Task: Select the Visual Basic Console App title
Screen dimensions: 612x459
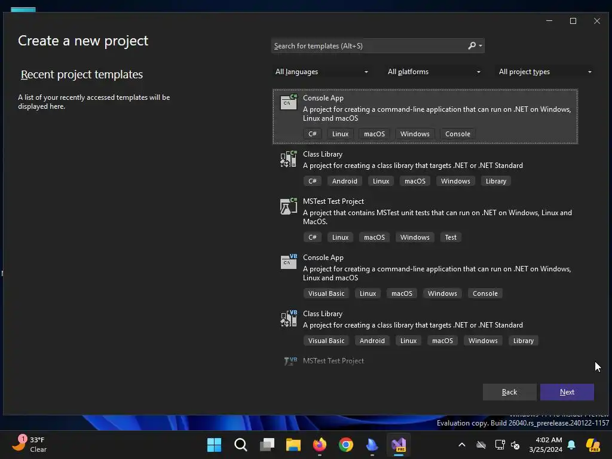Action: [323, 258]
